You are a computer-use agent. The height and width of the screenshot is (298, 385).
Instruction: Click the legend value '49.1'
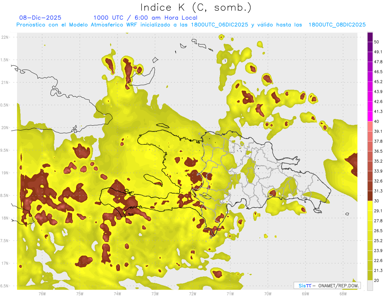click(378, 52)
